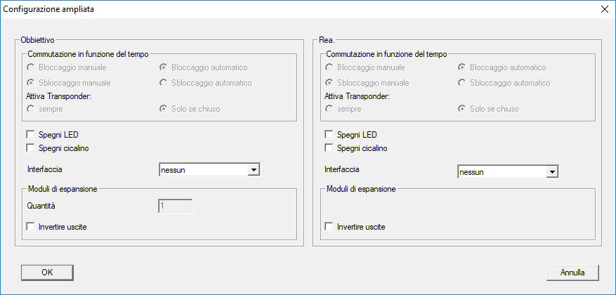Click the Quantità field in Obbiettivo
This screenshot has width=616, height=295.
[176, 206]
